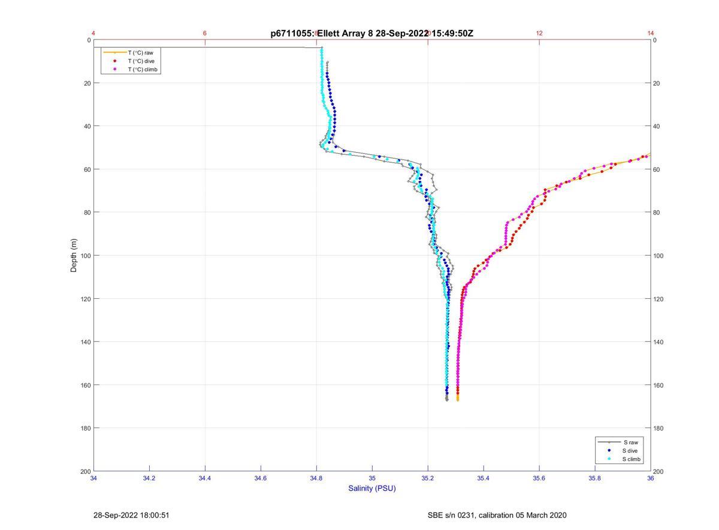This screenshot has width=719, height=530.
Task: Click the '20' tick on right depth axis
Action: [657, 83]
